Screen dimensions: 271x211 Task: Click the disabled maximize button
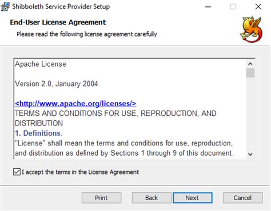coord(233,7)
